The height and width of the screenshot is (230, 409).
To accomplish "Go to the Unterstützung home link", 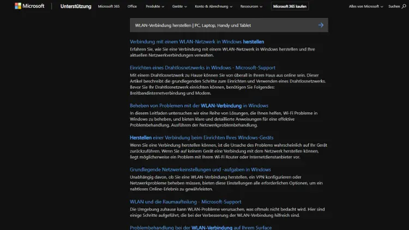I will (x=76, y=7).
